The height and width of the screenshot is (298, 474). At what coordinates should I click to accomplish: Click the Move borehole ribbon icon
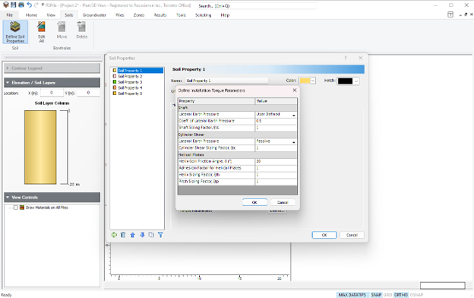(x=62, y=30)
